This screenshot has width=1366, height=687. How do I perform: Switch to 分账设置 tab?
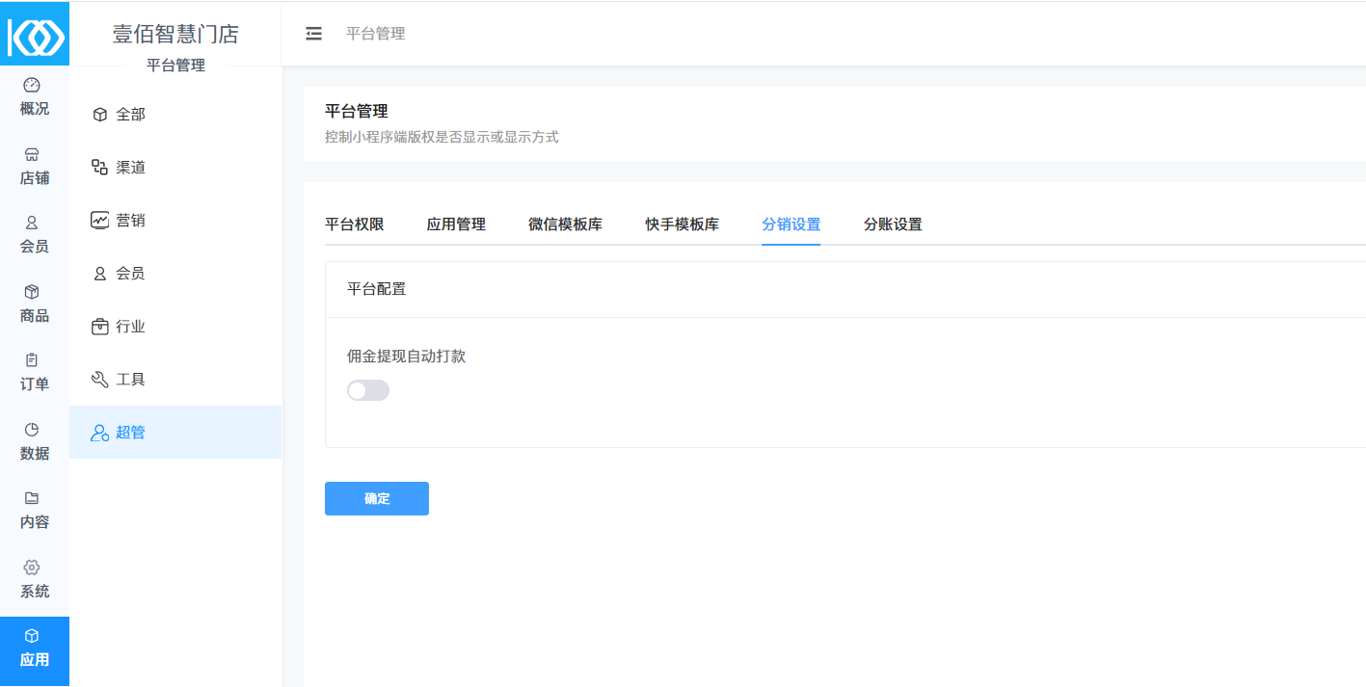point(893,225)
